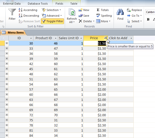Turn off Toggle Filter
Viewport: 155px width, 138px height.
coord(52,21)
